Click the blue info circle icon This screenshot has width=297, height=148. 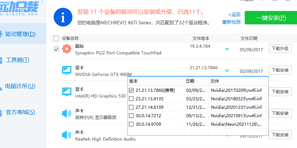[63, 17]
